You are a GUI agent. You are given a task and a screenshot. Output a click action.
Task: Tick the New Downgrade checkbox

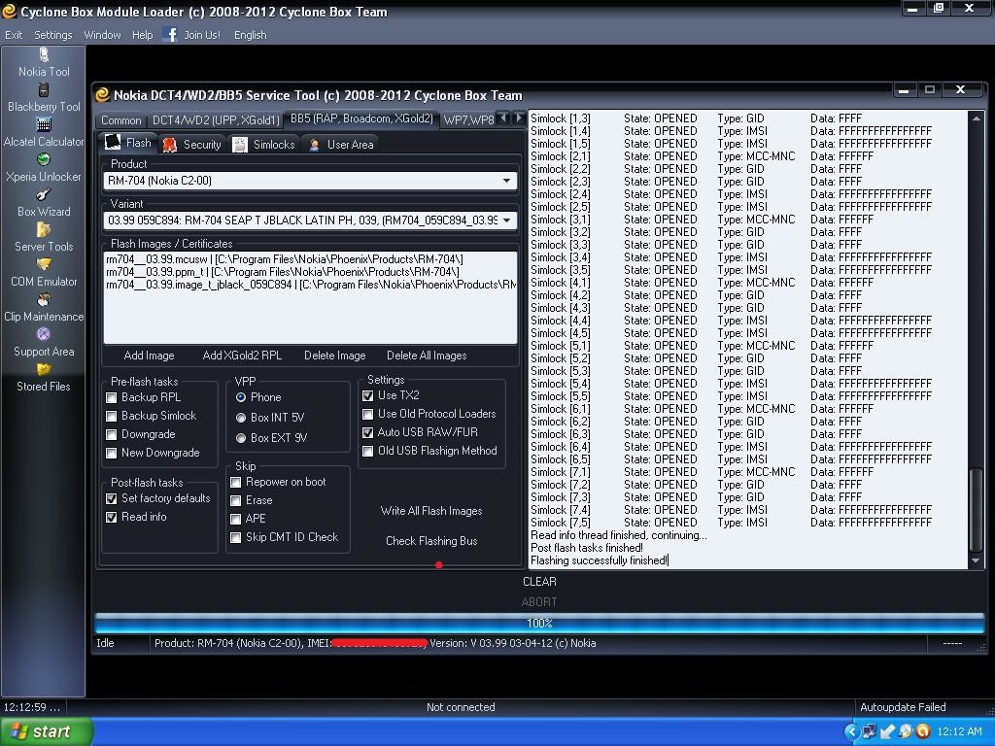click(x=112, y=453)
